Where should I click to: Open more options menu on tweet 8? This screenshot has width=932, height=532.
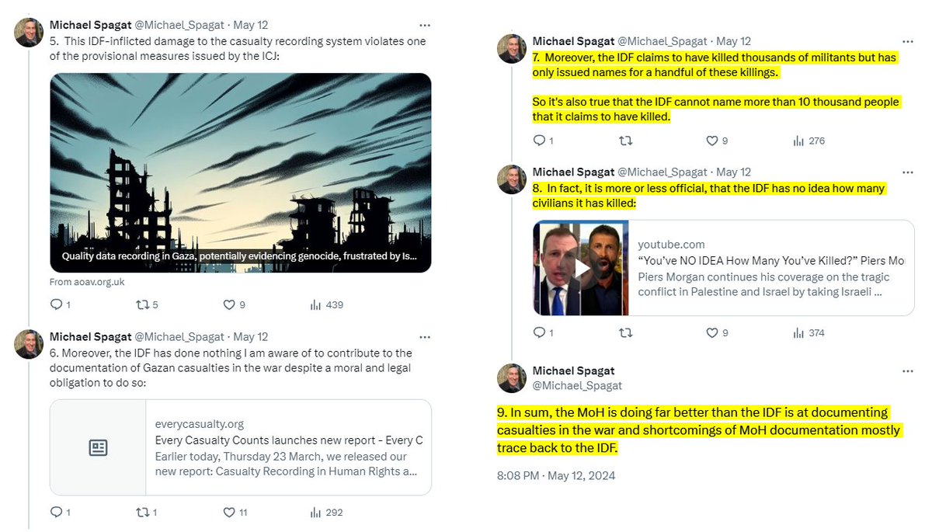[x=907, y=172]
